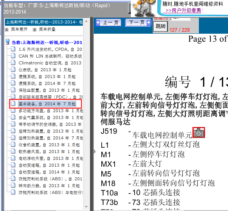Click document icon beside 散热器风扇 entry
The height and width of the screenshot is (211, 228).
click(13, 151)
